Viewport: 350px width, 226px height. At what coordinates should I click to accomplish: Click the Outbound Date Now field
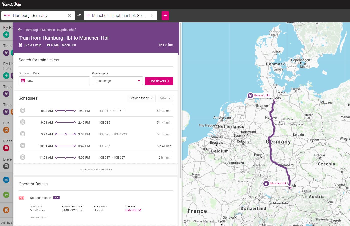click(x=54, y=81)
